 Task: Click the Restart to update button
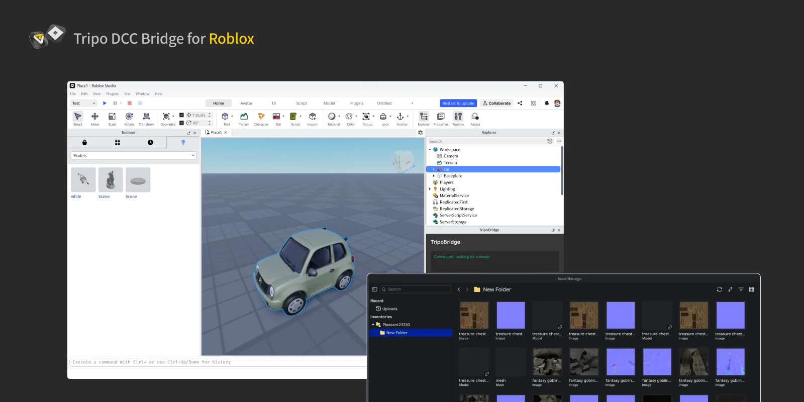click(x=458, y=103)
